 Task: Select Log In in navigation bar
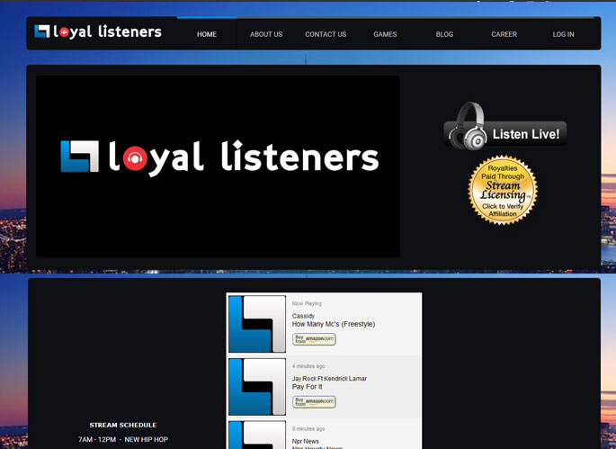point(564,34)
